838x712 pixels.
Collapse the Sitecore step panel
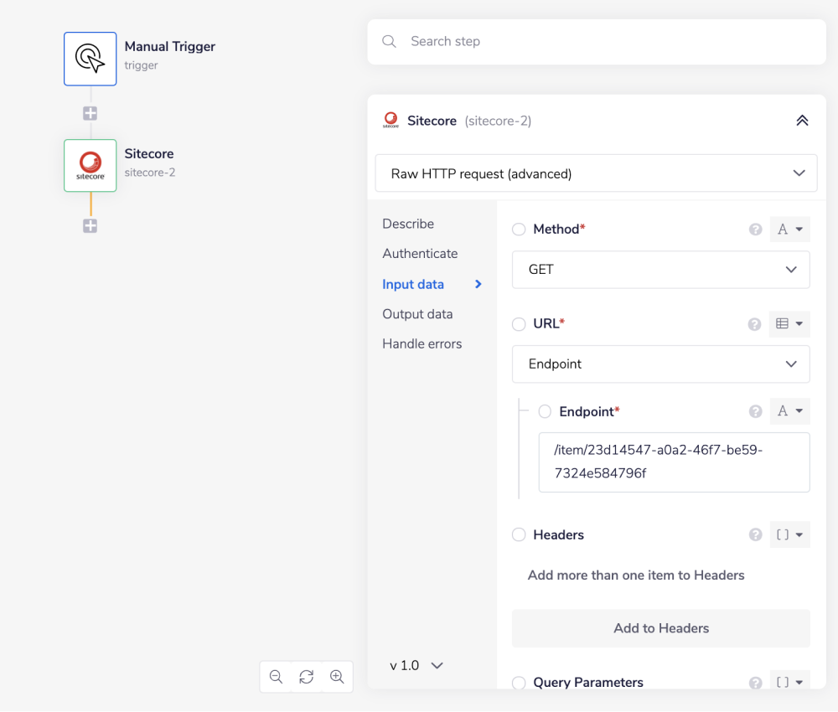[x=802, y=121]
